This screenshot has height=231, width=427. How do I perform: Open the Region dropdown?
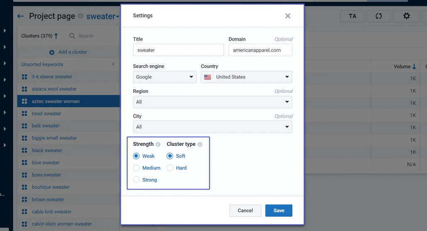(x=212, y=102)
